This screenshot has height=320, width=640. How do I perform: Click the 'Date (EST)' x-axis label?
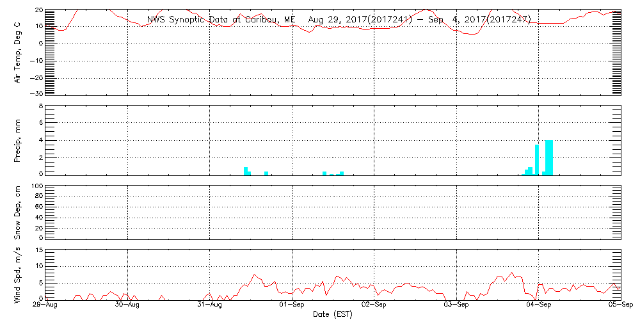tap(333, 315)
